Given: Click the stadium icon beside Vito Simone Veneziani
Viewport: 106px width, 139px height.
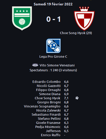Looking at the screenshot, I should (x=35, y=65).
